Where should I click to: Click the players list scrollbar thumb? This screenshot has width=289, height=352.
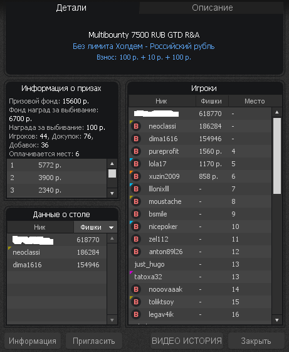coord(277,156)
